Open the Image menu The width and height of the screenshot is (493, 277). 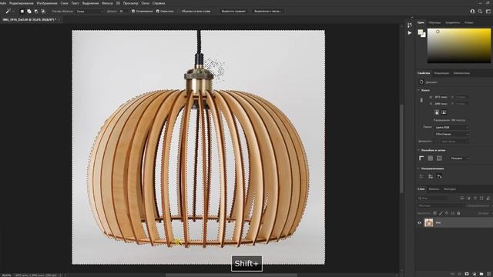click(47, 3)
